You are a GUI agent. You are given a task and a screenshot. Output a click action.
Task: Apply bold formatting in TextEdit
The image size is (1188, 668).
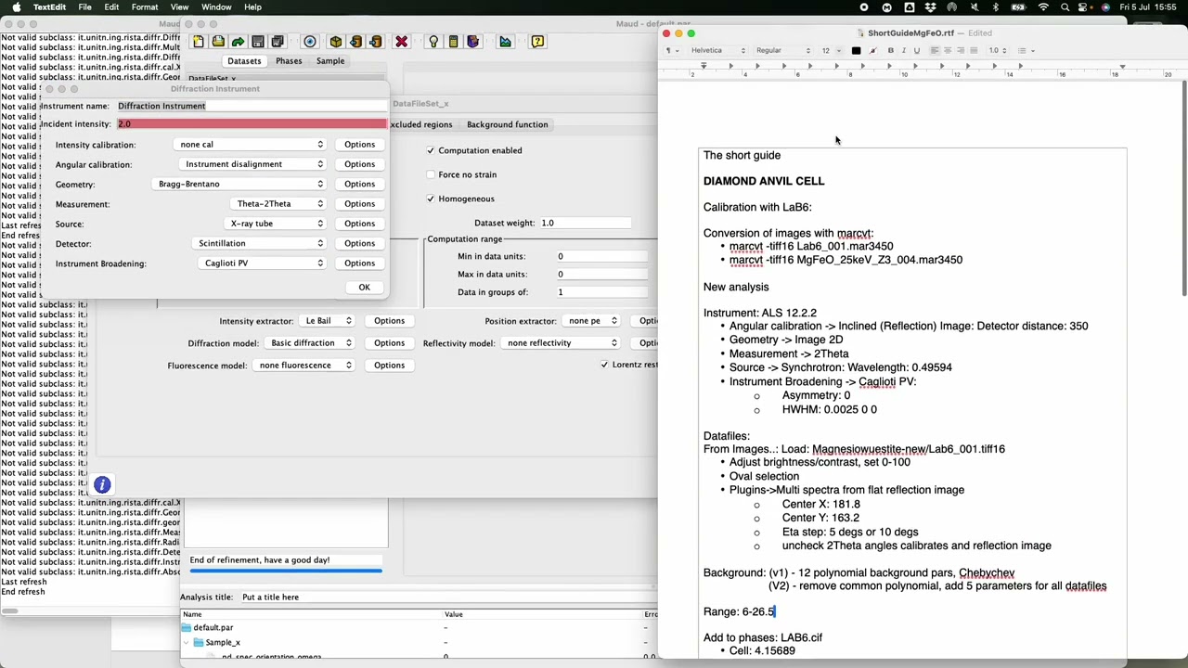891,50
